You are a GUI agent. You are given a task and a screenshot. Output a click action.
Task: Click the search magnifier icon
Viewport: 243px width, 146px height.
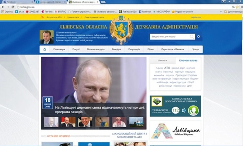[192, 36]
